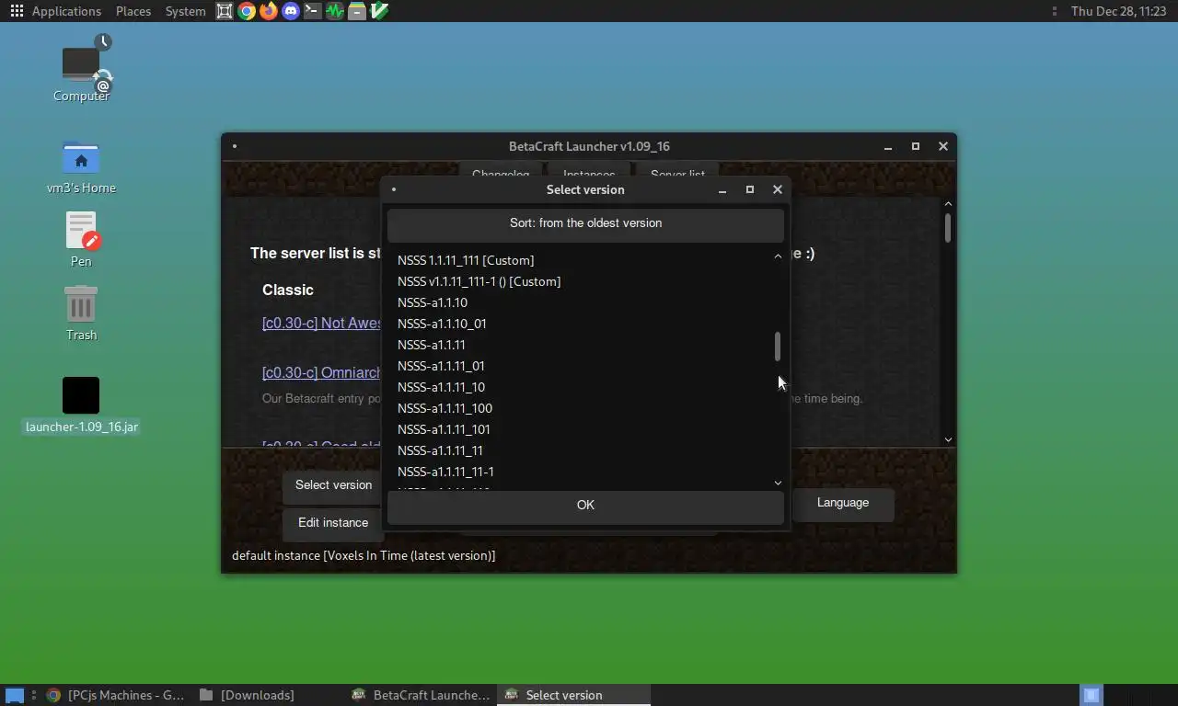This screenshot has height=706, width=1178.
Task: Click the launcher server list scroll-down arrow
Action: (948, 439)
